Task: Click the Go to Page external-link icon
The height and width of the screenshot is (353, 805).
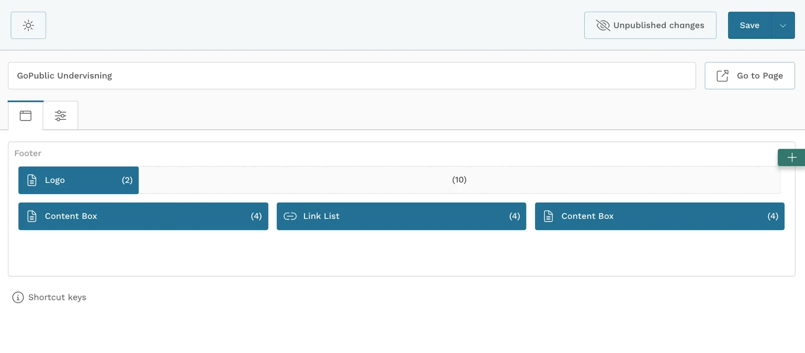Action: click(722, 76)
